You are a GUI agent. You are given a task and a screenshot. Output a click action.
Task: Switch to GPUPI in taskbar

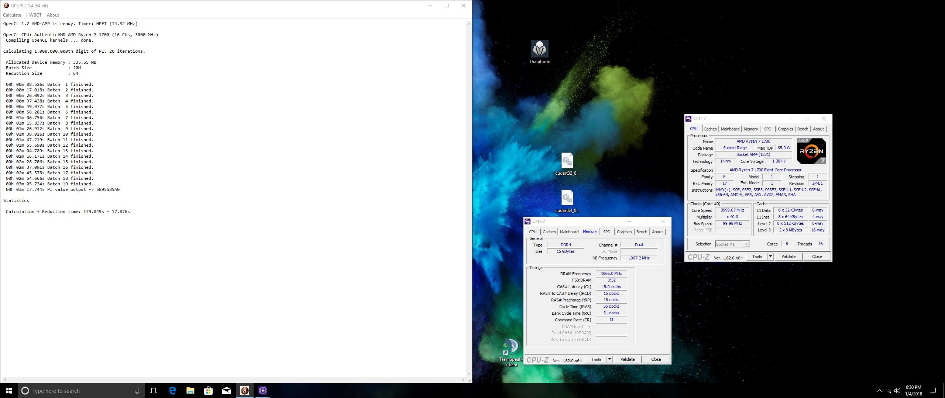pyautogui.click(x=245, y=391)
